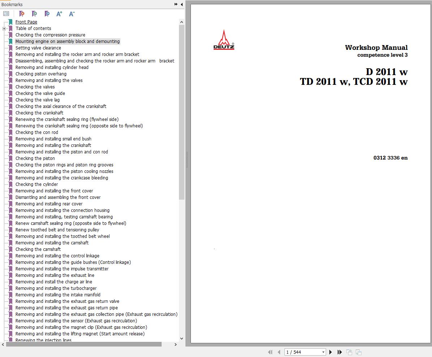
Task: Select Removing and installing the magnet clip bookmark
Action: (x=81, y=327)
